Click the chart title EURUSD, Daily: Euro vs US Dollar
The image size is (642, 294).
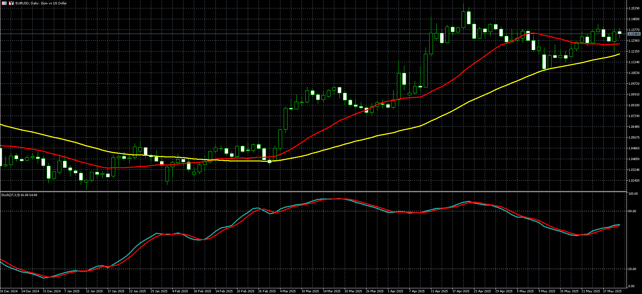[41, 3]
